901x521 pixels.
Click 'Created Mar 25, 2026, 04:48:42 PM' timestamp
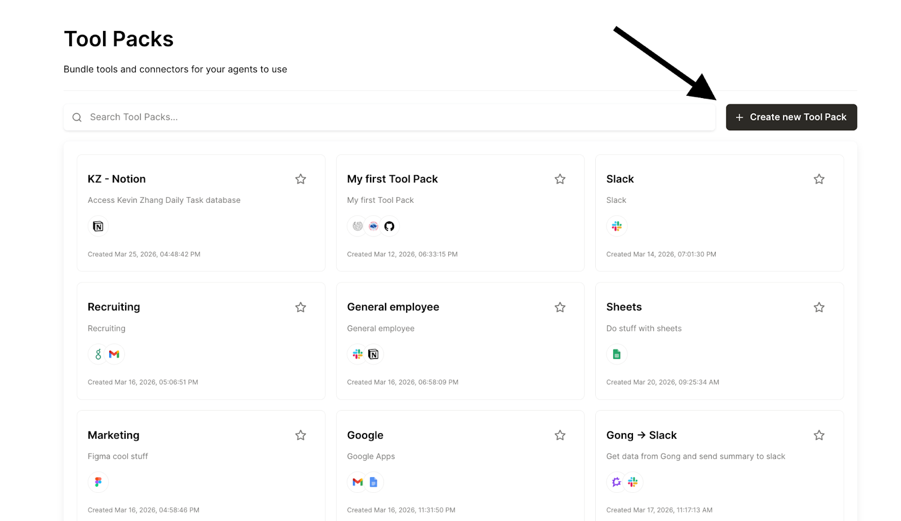click(144, 254)
